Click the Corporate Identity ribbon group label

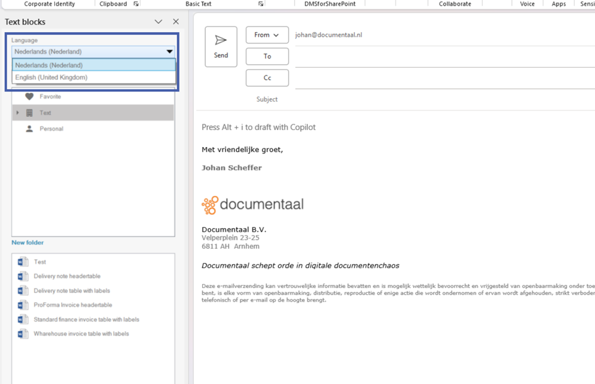49,4
